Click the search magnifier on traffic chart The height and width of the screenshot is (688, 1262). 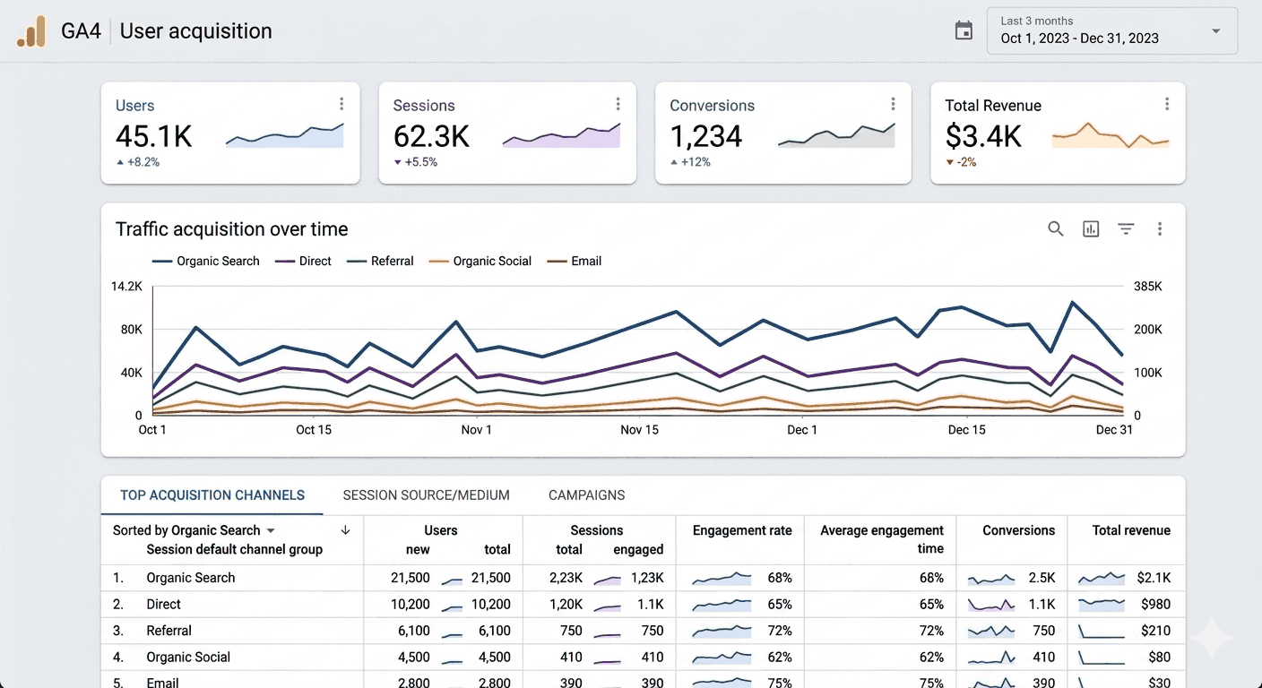pos(1056,229)
